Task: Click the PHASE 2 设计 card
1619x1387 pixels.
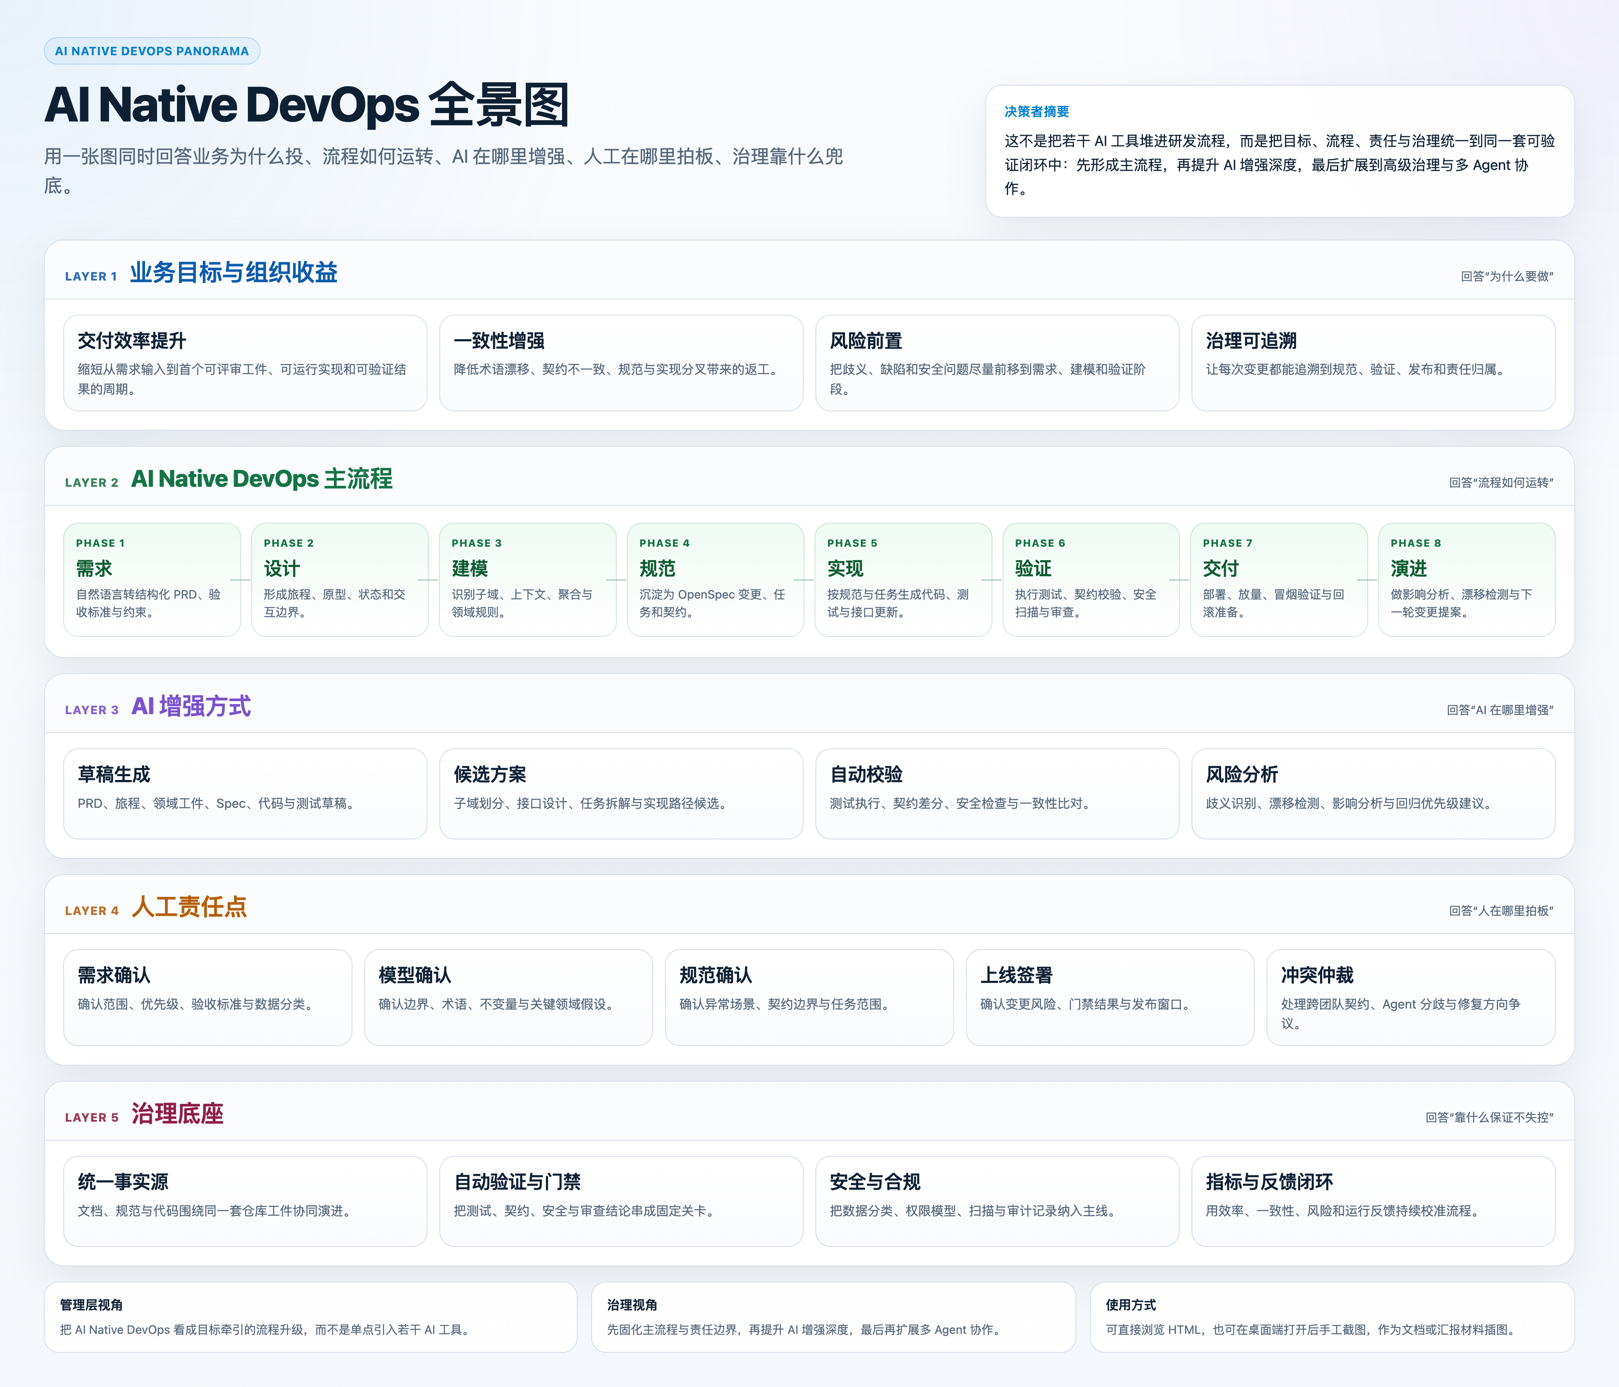Action: [340, 579]
